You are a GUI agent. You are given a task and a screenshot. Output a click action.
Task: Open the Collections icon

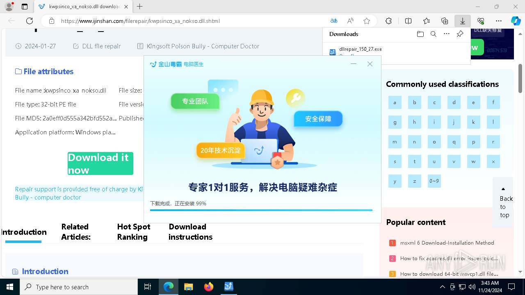coord(445,21)
